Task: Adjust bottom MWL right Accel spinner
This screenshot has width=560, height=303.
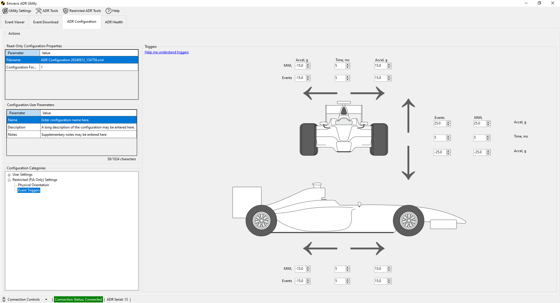Action: click(389, 269)
